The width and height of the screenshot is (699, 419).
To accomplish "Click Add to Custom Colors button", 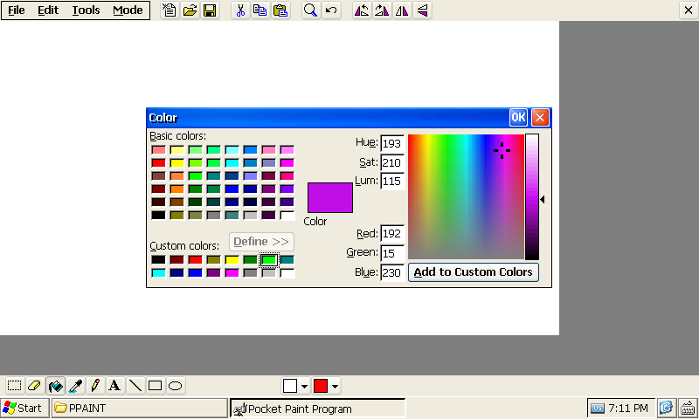I will [474, 272].
